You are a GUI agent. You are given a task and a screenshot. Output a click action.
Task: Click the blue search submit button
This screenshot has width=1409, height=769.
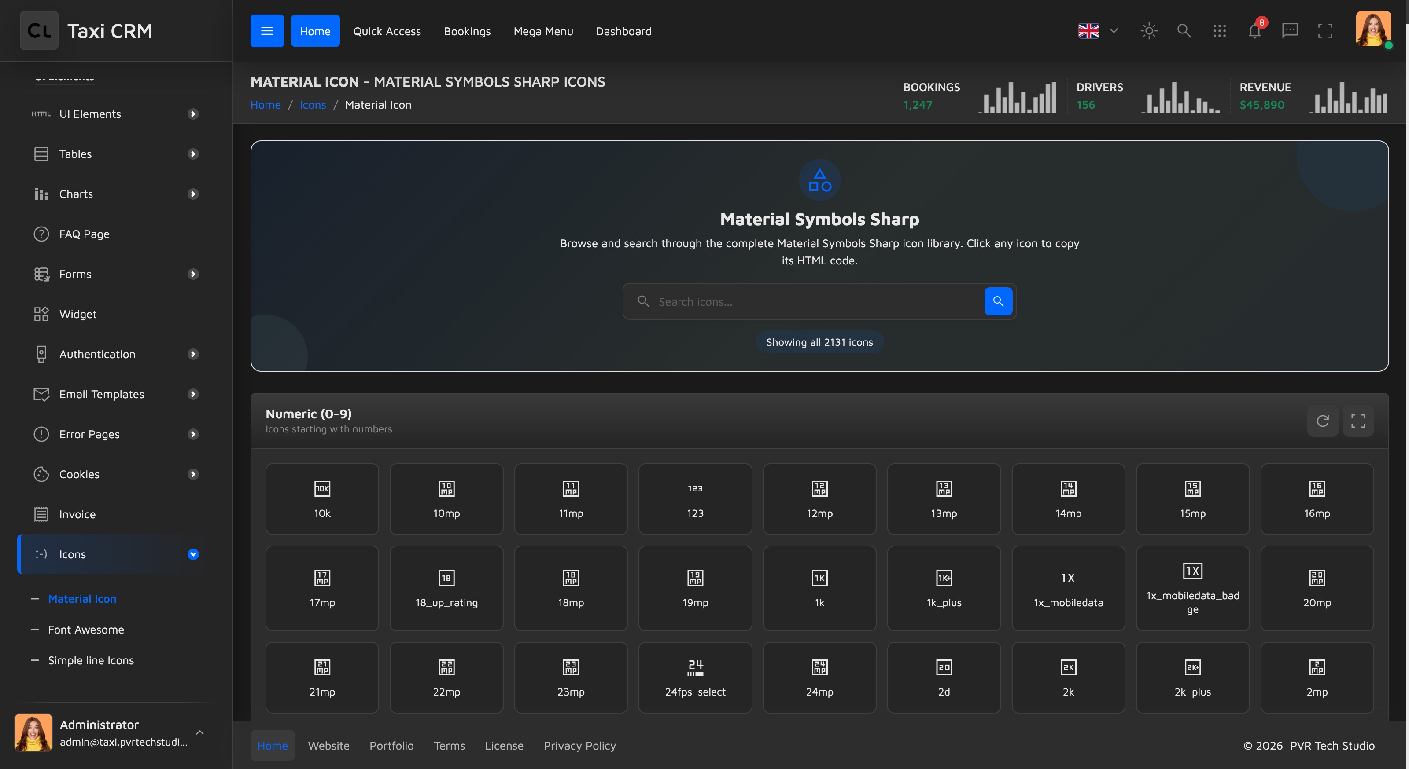pyautogui.click(x=998, y=301)
